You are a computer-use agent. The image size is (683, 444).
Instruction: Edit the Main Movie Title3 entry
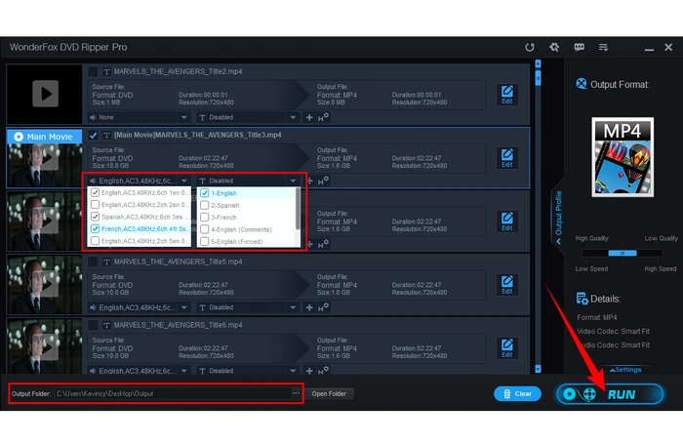pos(507,158)
